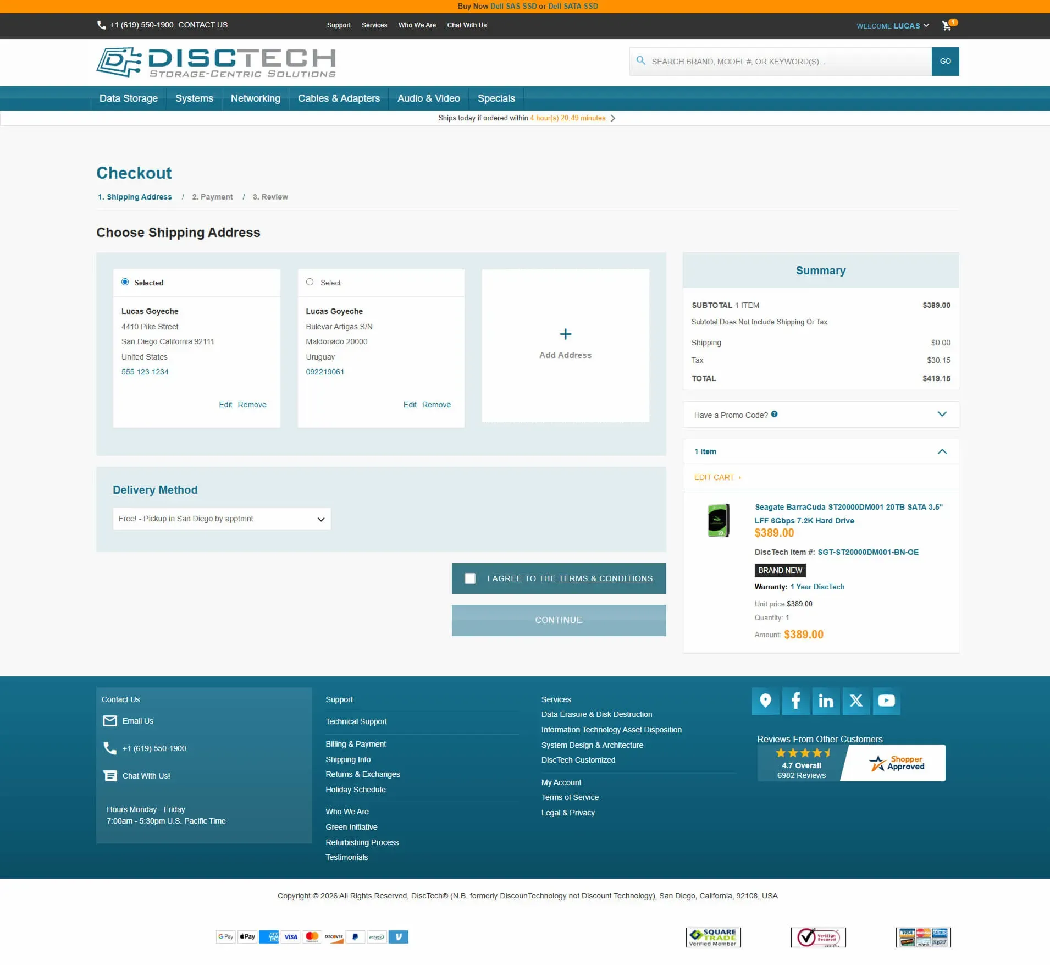1050x965 pixels.
Task: Open the Delivery Method dropdown
Action: [x=222, y=519]
